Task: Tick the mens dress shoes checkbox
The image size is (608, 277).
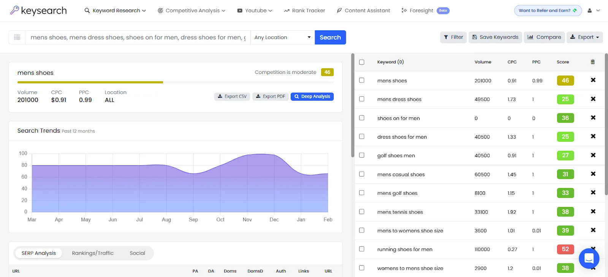Action: [362, 99]
